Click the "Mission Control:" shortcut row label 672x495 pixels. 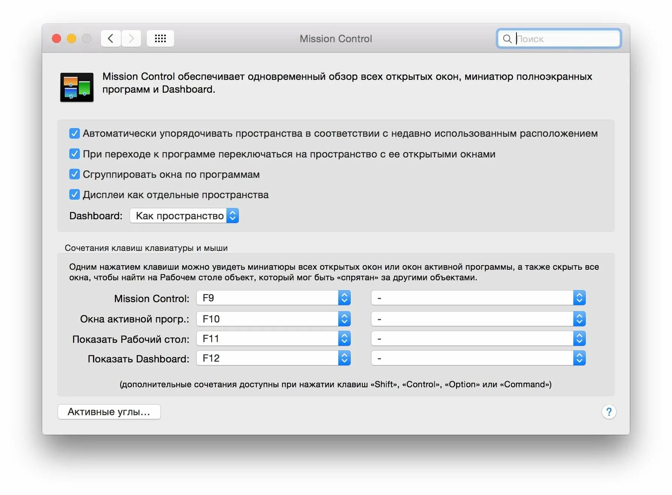click(x=152, y=299)
